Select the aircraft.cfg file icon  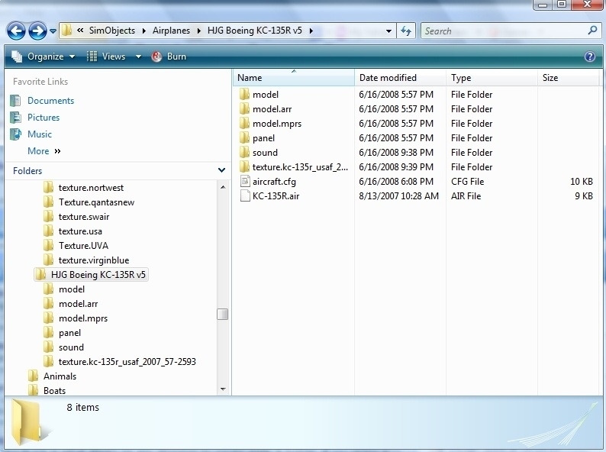244,182
